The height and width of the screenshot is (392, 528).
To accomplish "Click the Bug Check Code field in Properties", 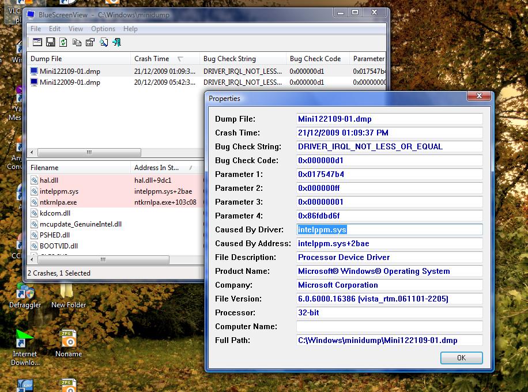I will pos(389,160).
